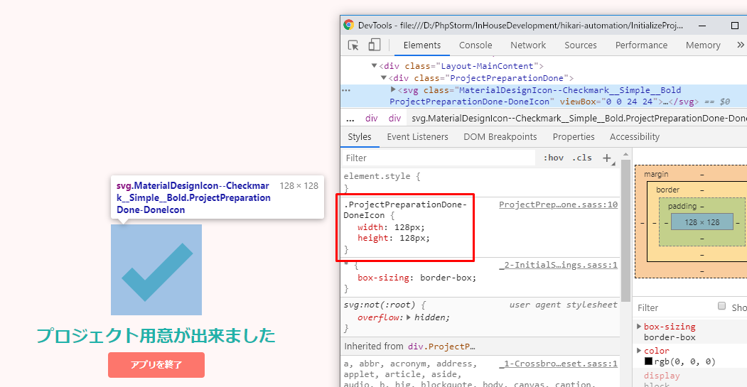Viewport: 747px width, 387px height.
Task: Click the 128 × 128 content box in box model
Action: click(702, 222)
